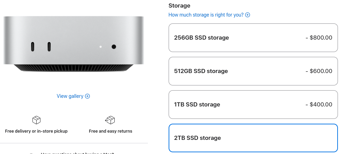Click the "Free and easy returns" text
The width and height of the screenshot is (340, 154).
pyautogui.click(x=111, y=131)
